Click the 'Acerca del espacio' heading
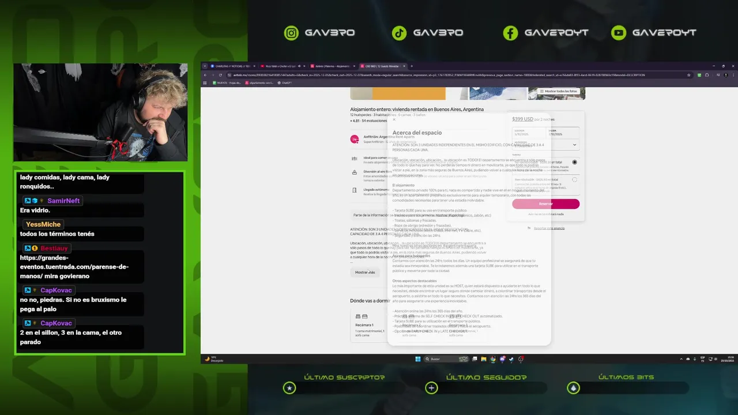Screen dimensions: 738x415 (x=417, y=133)
